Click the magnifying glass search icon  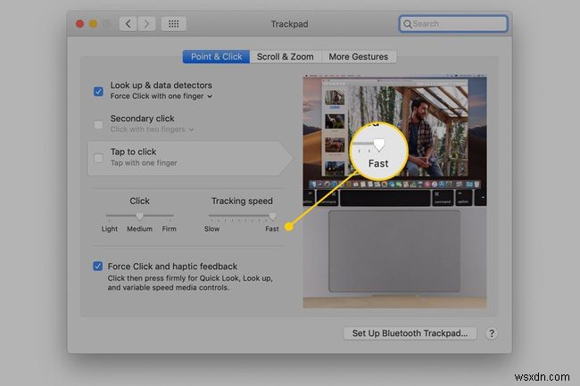[408, 24]
